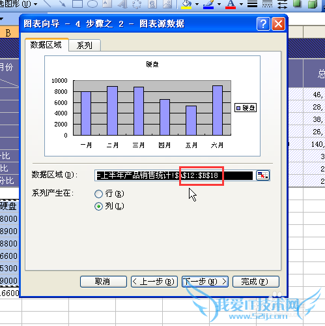This screenshot has height=326, width=325.
Task: Select the Rectangle shape tool
Action: click(78, 4)
